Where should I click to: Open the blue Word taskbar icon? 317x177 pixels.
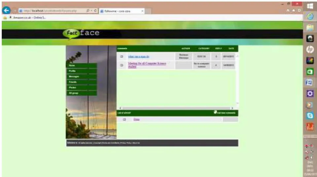309,82
